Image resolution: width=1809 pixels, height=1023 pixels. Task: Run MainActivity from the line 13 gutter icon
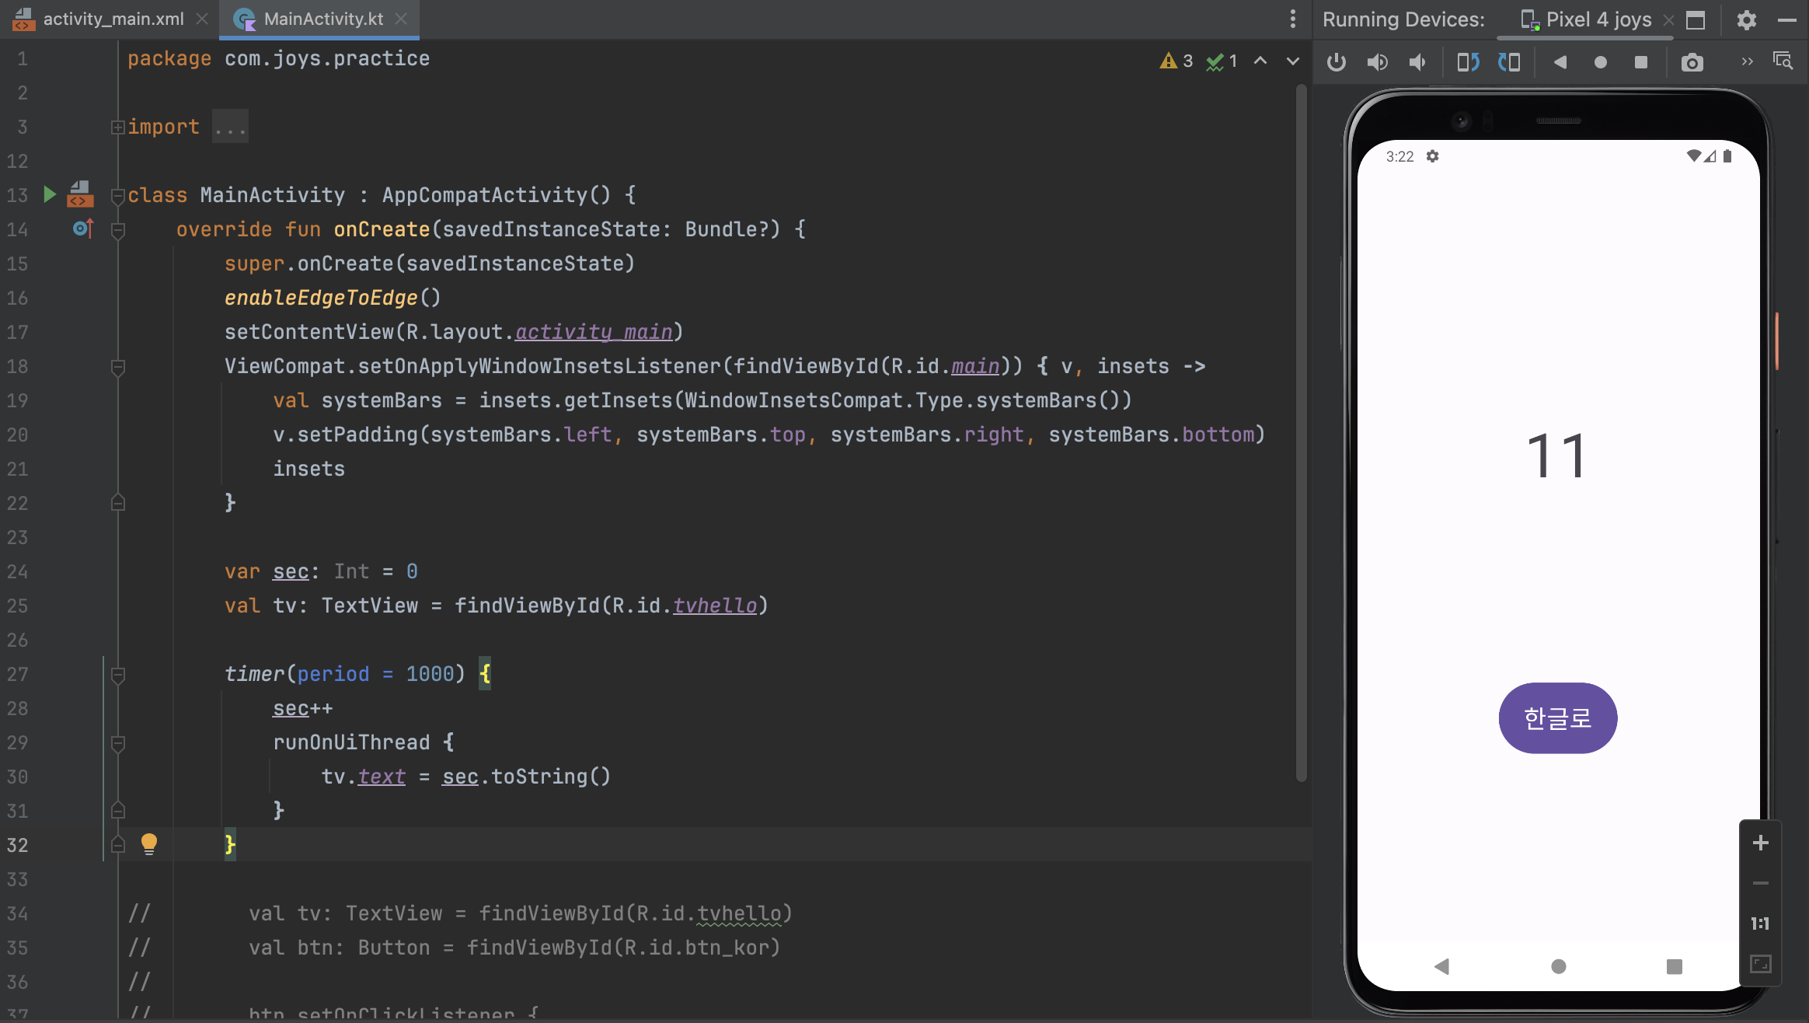coord(49,194)
